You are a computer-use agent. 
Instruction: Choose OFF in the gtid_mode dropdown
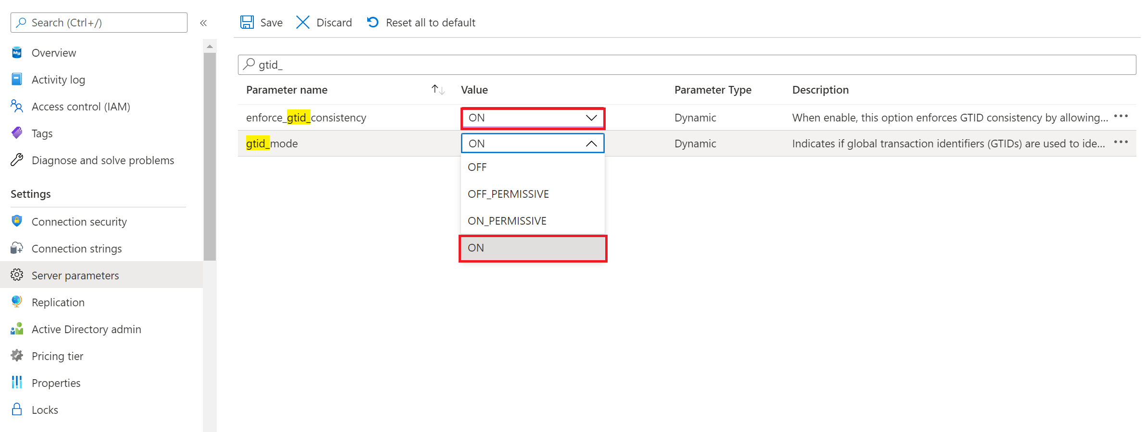477,167
